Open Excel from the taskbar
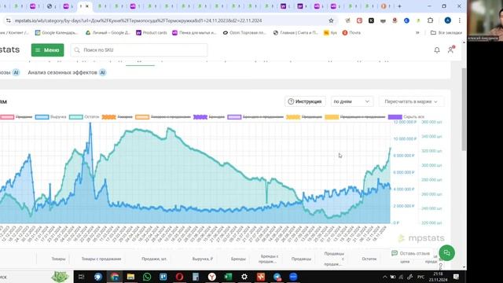 click(228, 277)
